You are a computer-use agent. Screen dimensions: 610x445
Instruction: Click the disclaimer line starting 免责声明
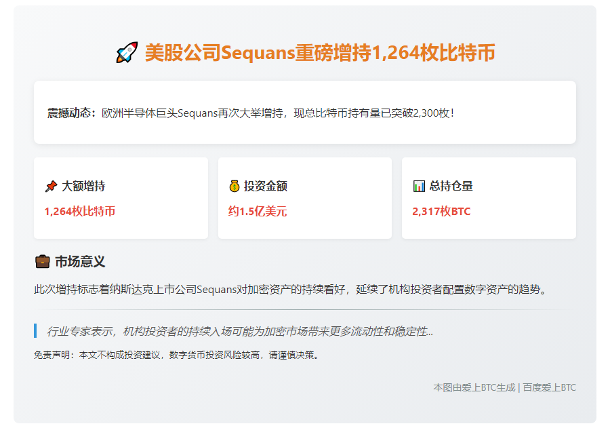177,355
